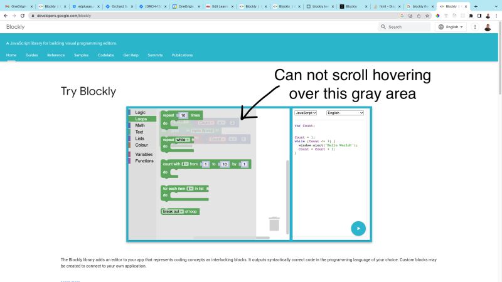Open the Reference navigation tab
This screenshot has height=282, width=502.
click(56, 55)
